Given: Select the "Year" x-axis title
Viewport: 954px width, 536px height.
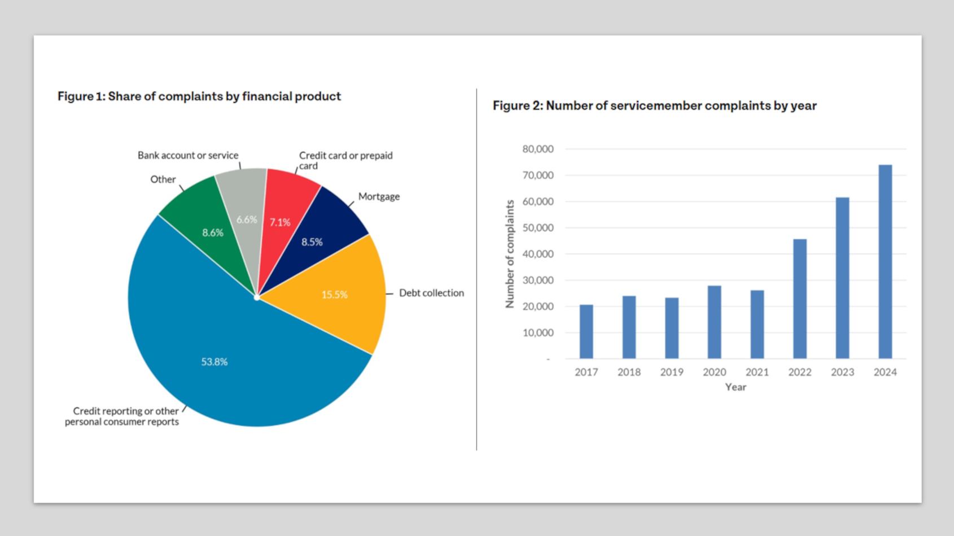Looking at the screenshot, I should click(x=736, y=387).
